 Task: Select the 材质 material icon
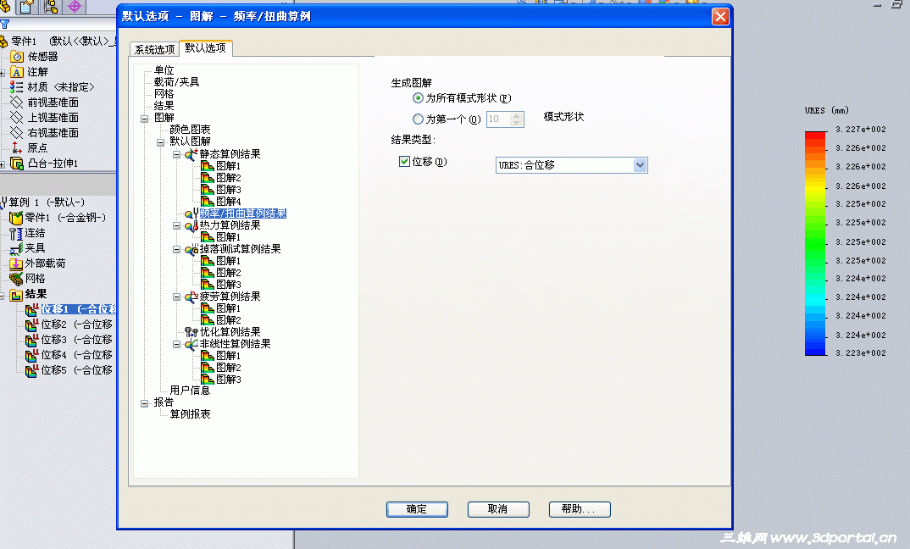pos(17,87)
